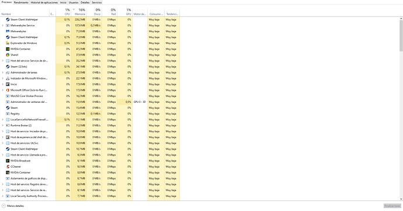
Task: Click the Explorador de Windows folder icon
Action: 8,43
